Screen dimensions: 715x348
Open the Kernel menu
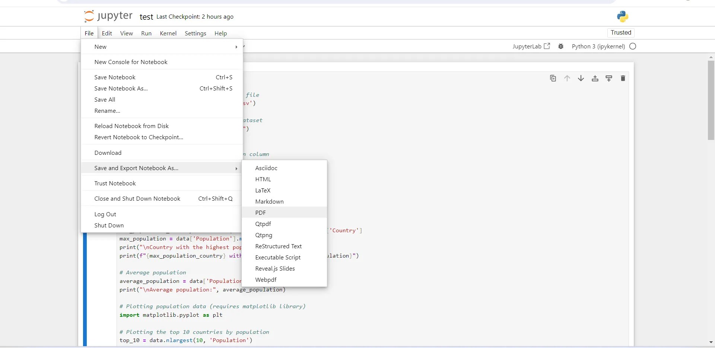click(168, 33)
